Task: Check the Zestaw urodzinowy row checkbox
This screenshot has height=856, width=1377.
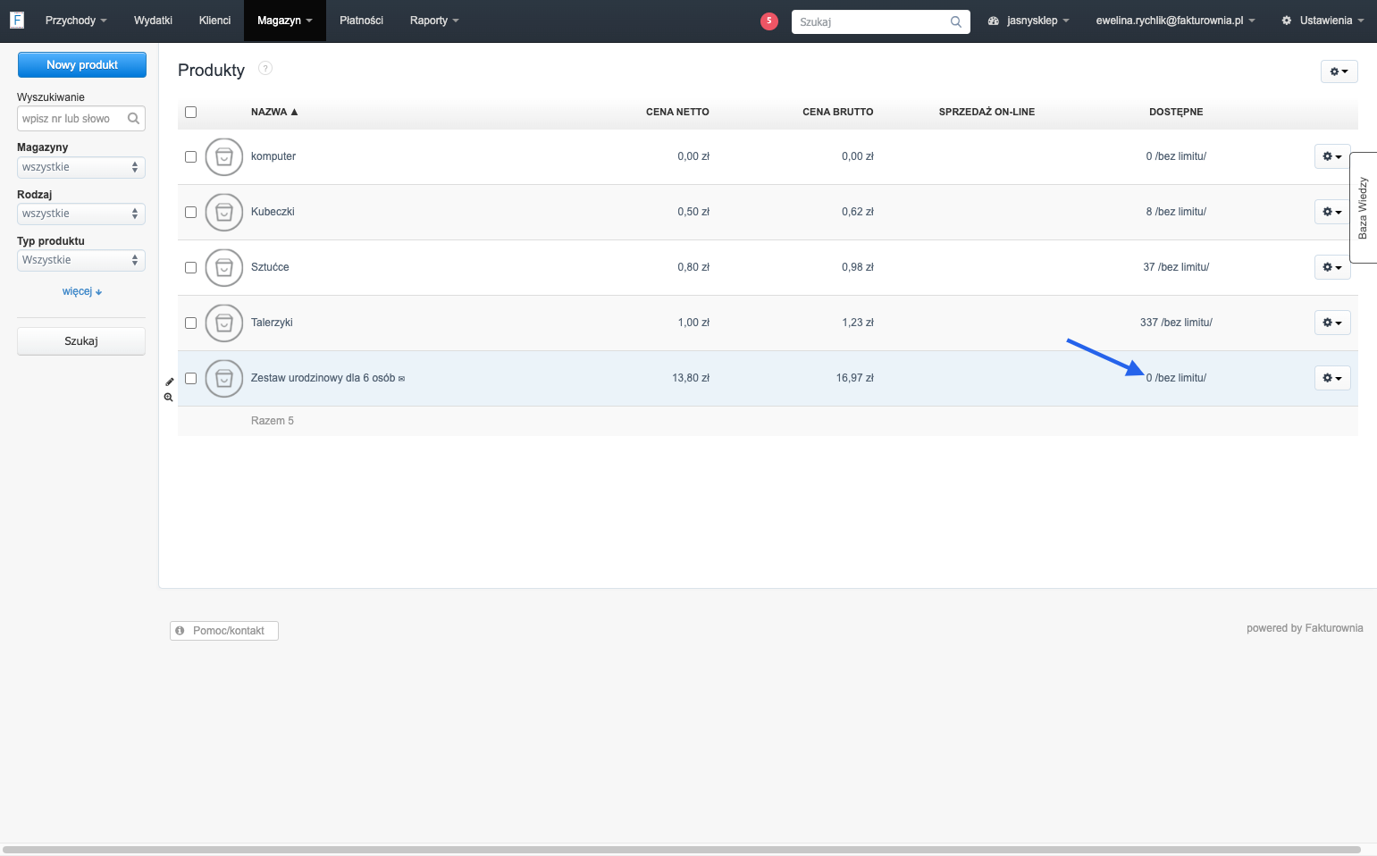Action: pyautogui.click(x=190, y=378)
